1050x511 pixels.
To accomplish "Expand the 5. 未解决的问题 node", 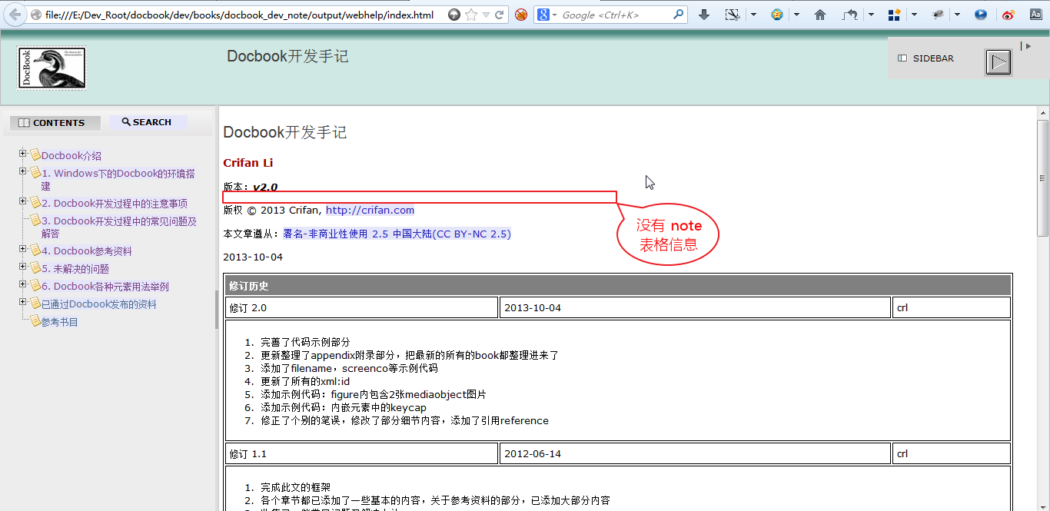I will point(23,267).
